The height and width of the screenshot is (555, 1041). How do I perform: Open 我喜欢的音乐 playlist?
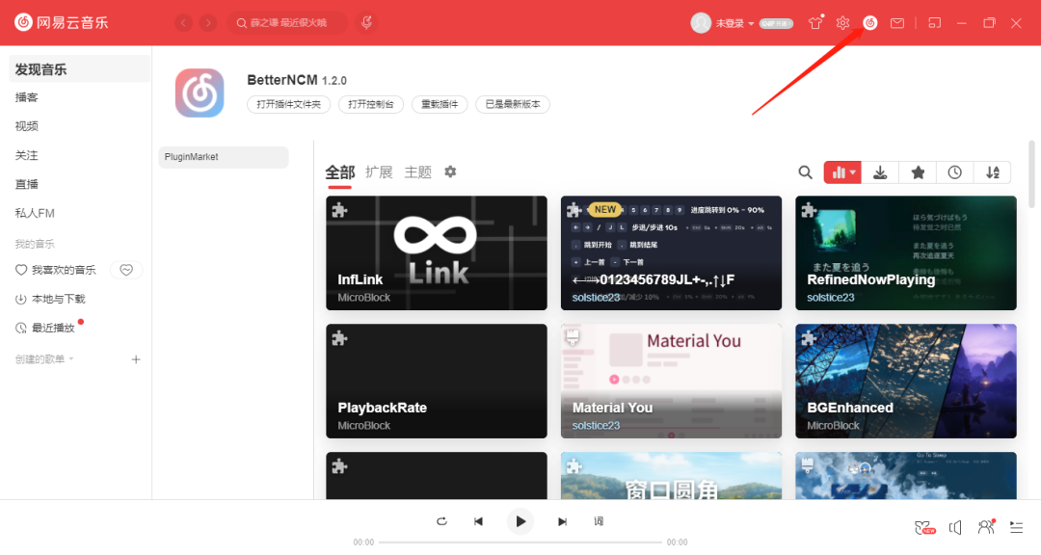point(57,270)
